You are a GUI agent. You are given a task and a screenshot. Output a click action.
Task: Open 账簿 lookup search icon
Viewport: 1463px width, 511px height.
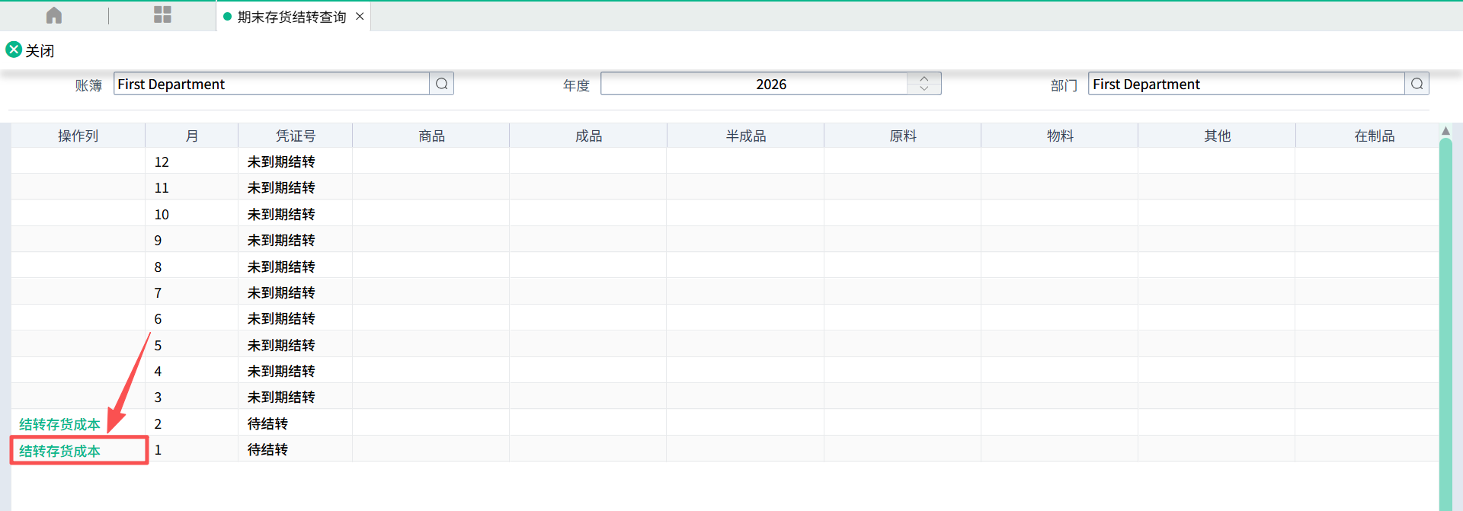click(441, 84)
